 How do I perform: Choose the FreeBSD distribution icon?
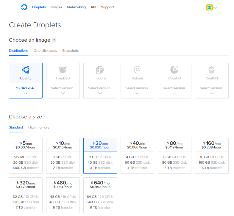point(63,70)
